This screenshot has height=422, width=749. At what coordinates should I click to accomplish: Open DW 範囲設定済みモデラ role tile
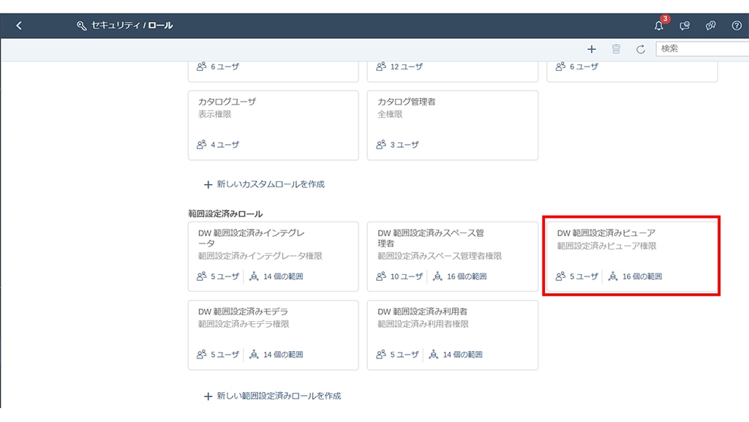[273, 334]
